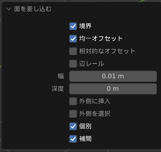Enable the 相対的なオフセット checkbox

point(73,51)
